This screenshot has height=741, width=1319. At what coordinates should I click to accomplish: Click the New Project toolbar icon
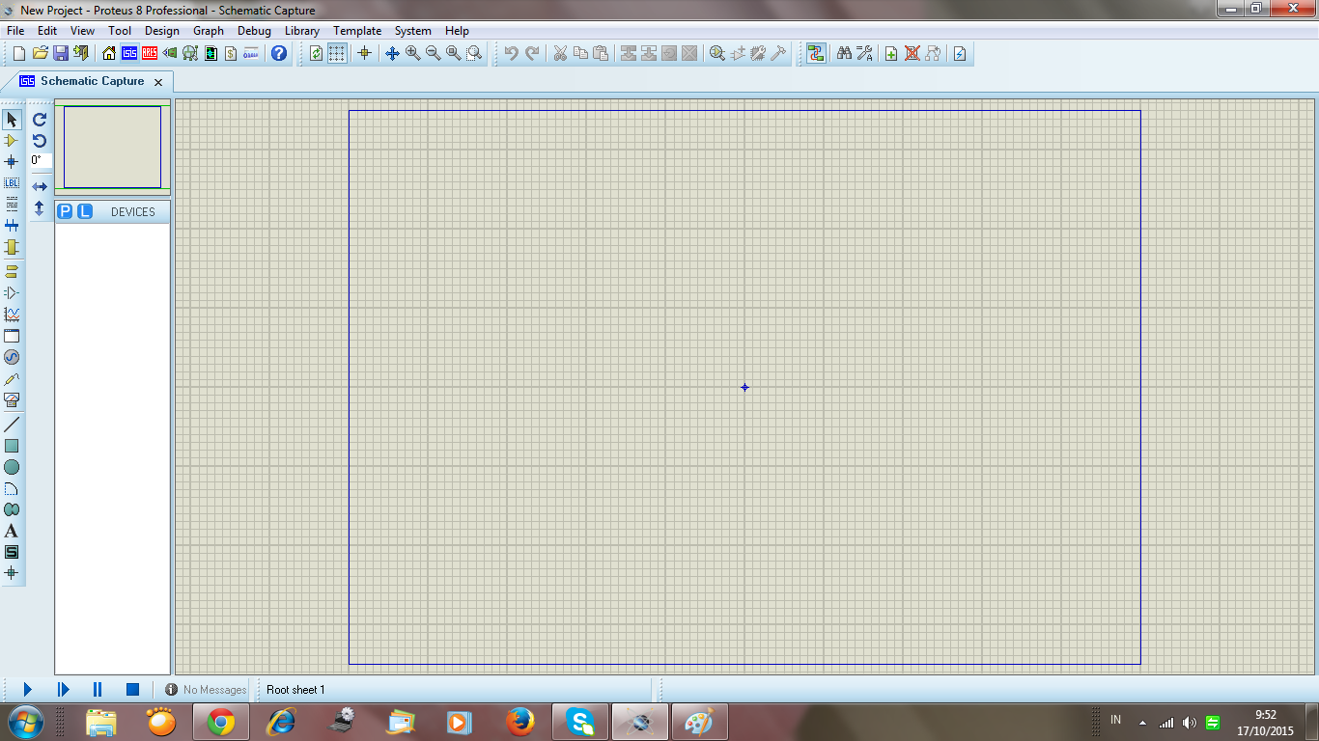click(x=19, y=53)
